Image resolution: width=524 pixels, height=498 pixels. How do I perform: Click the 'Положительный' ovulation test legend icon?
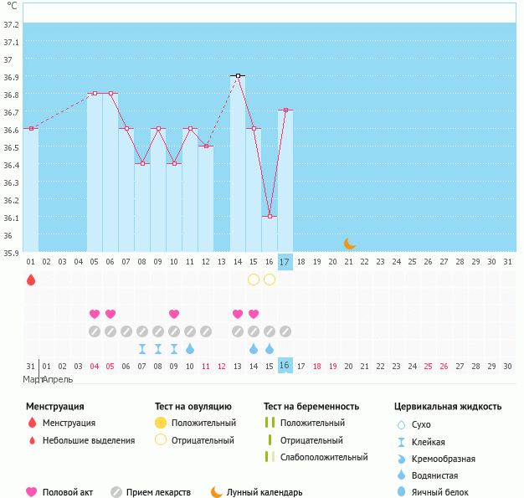click(x=161, y=424)
